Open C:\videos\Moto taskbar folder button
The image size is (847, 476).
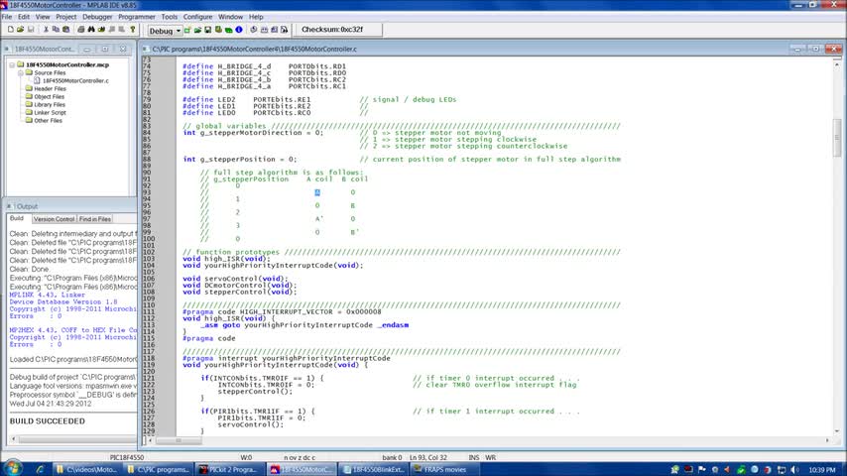(x=86, y=469)
